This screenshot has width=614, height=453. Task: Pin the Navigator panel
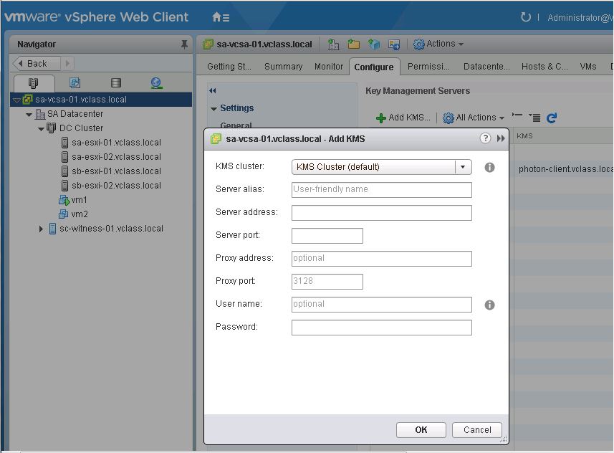tap(184, 44)
